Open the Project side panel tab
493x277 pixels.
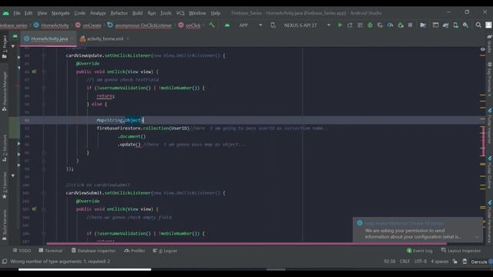coord(5,46)
